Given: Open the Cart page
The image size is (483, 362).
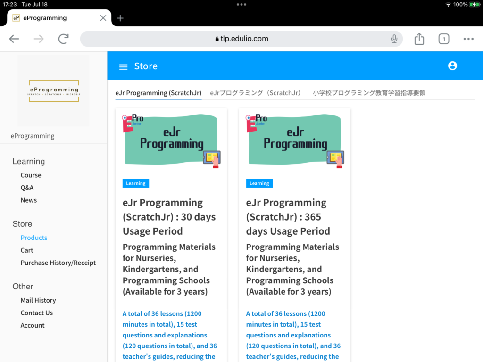Looking at the screenshot, I should 27,250.
